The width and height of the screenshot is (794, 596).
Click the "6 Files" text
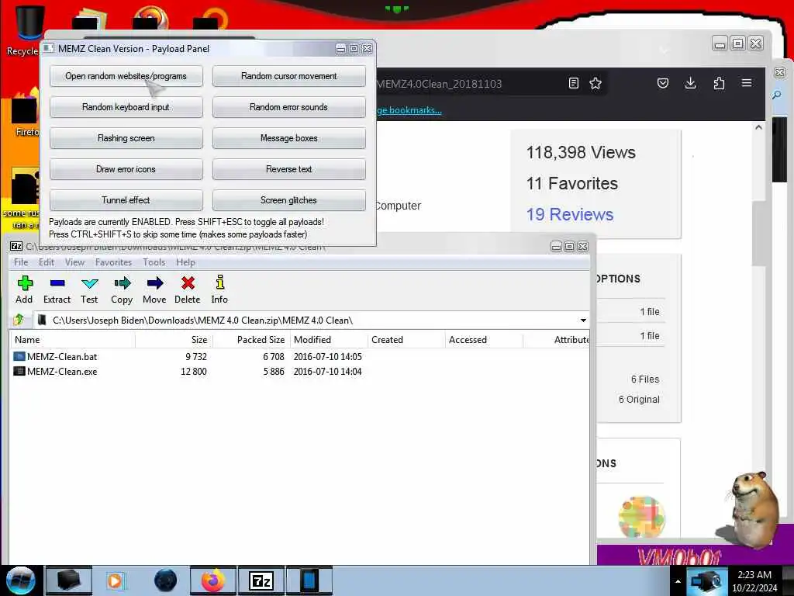644,379
